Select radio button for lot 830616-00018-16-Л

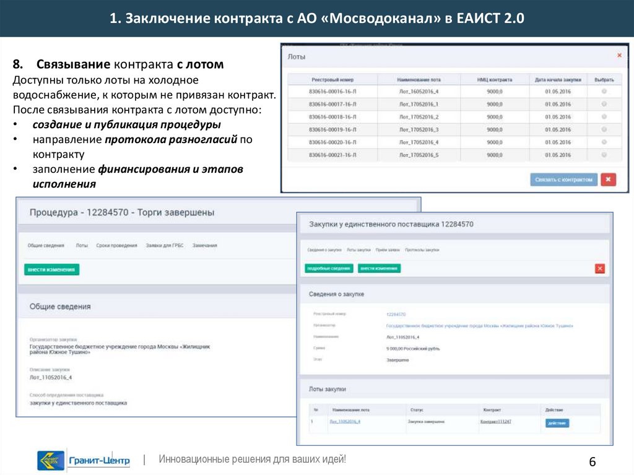click(604, 117)
